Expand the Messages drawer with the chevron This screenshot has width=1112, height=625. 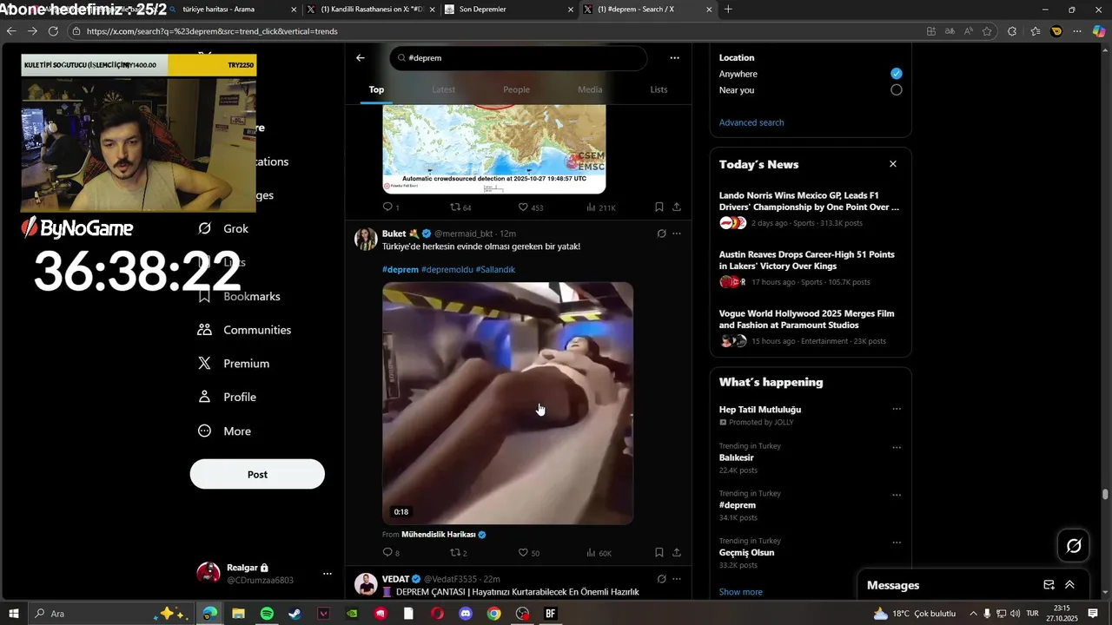coord(1069,585)
